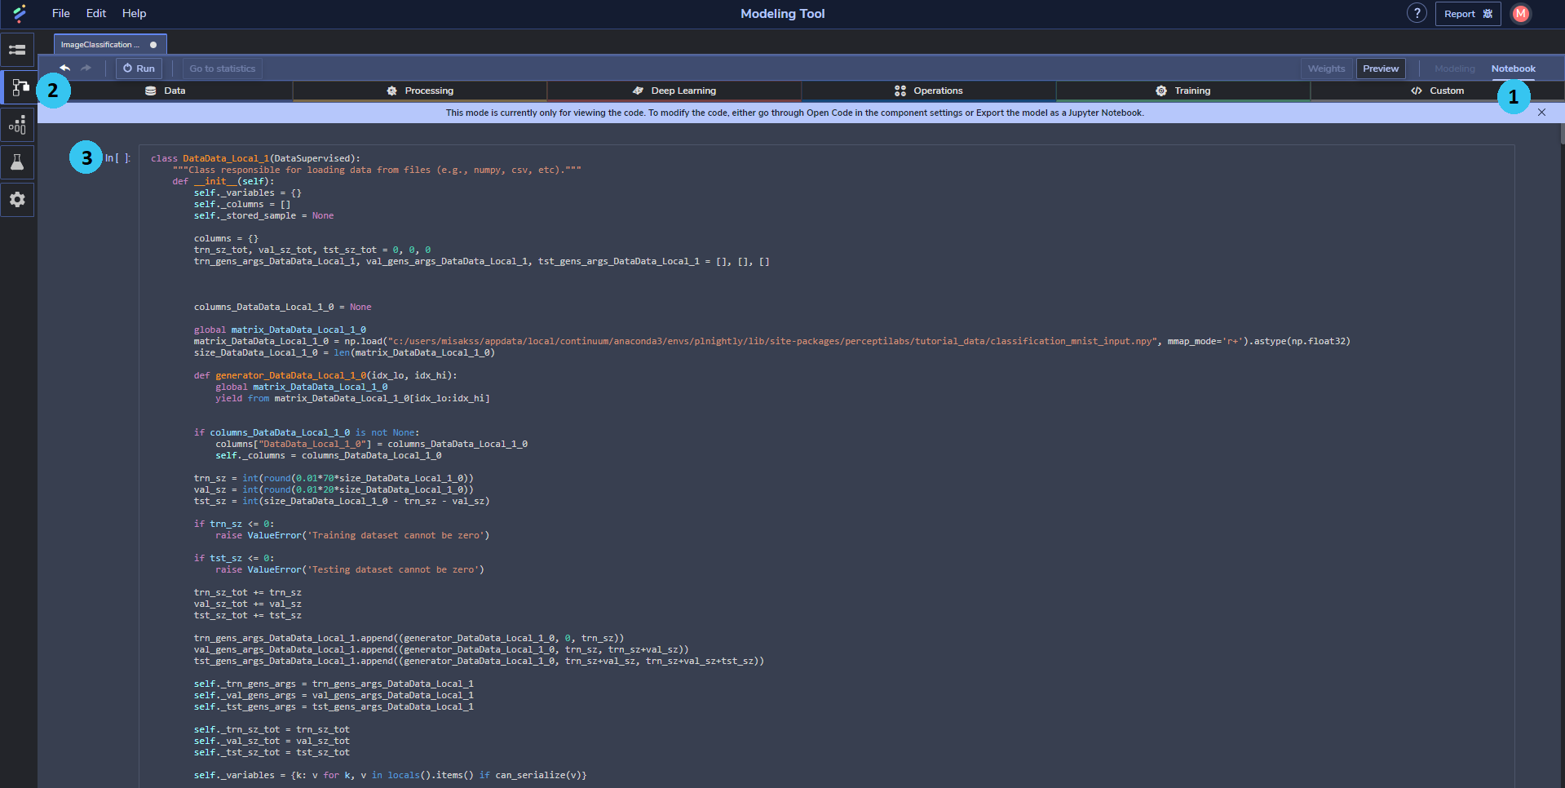This screenshot has width=1565, height=788.
Task: Expand the Custom components category
Action: [1438, 91]
